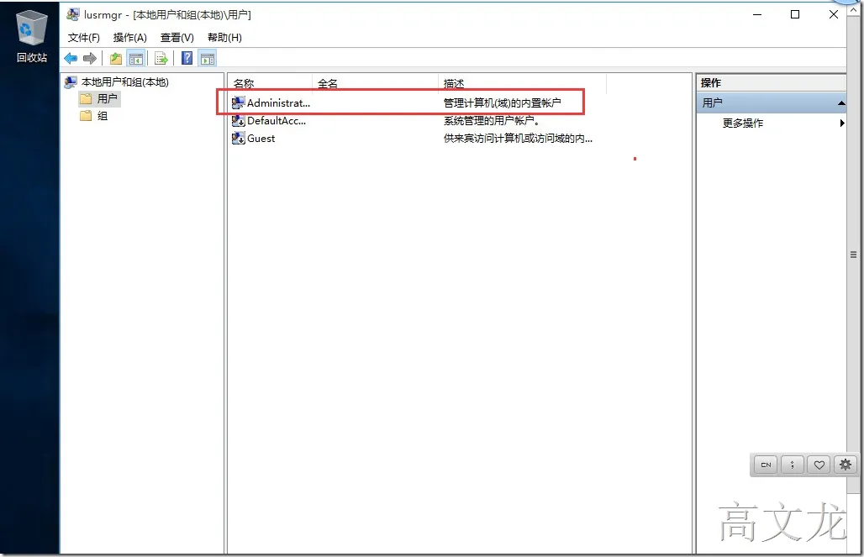Toggle Show/Hide Action Pane icon
Viewport: 864px width, 557px height.
tap(208, 58)
